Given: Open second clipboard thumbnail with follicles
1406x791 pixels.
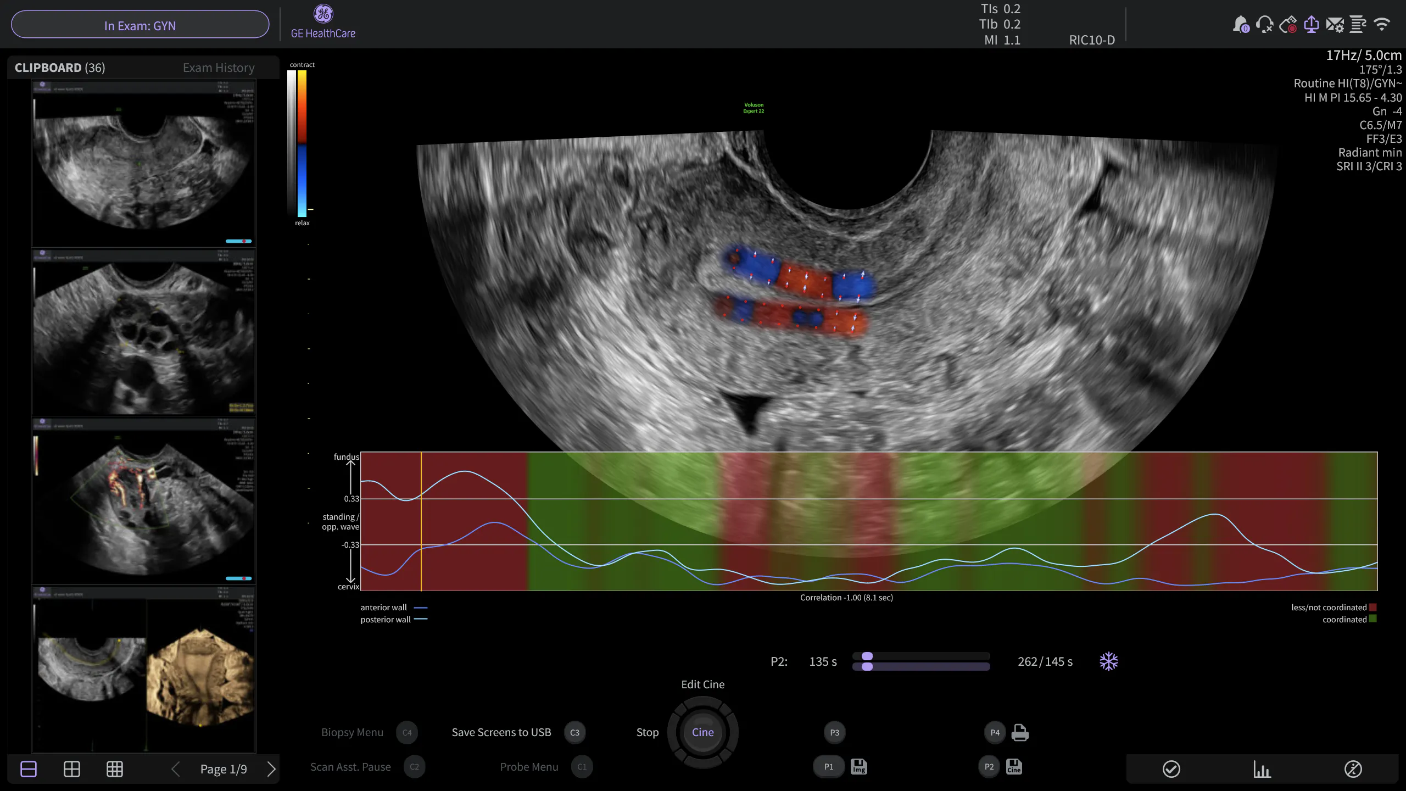Looking at the screenshot, I should [143, 332].
